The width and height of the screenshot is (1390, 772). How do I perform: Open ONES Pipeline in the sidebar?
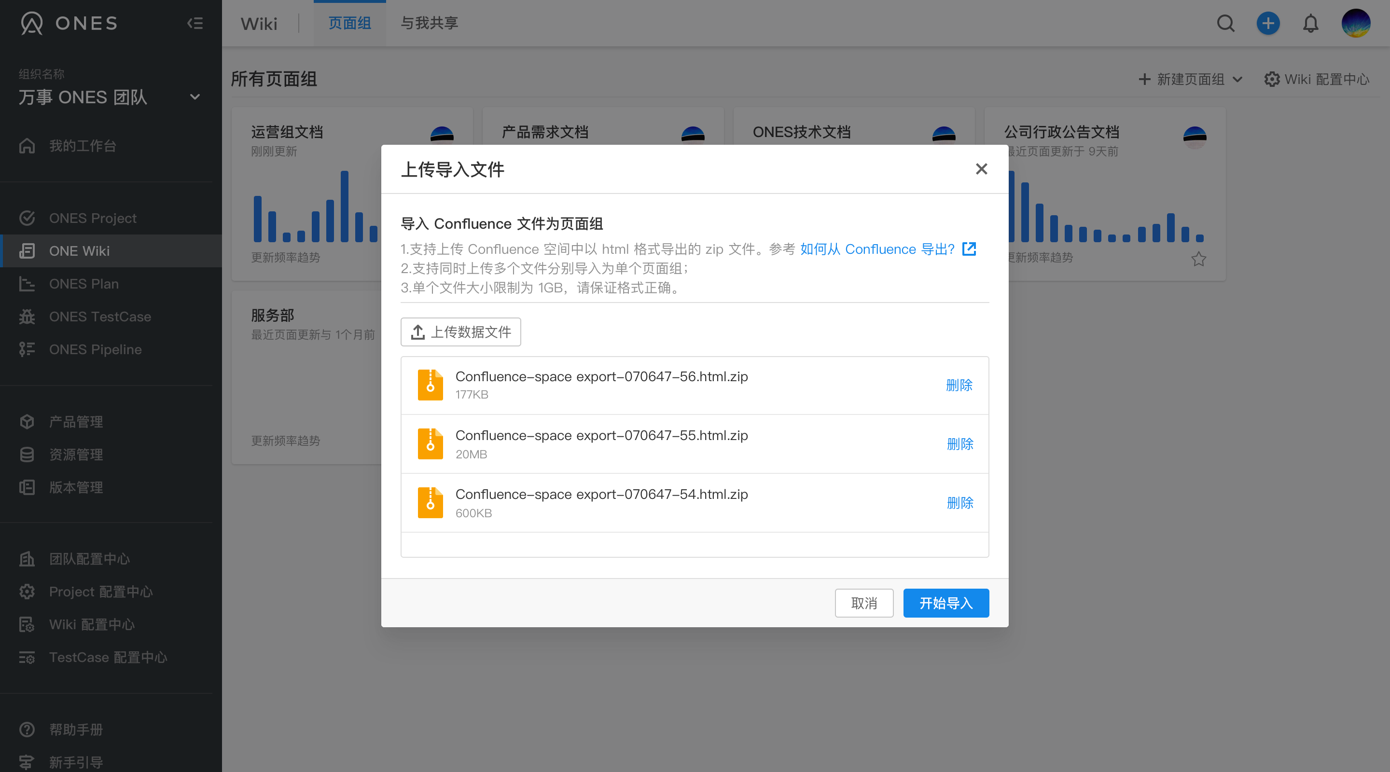(x=95, y=349)
